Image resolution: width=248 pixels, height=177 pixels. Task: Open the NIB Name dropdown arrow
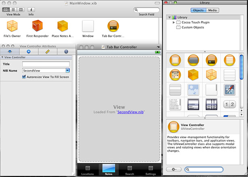67,71
